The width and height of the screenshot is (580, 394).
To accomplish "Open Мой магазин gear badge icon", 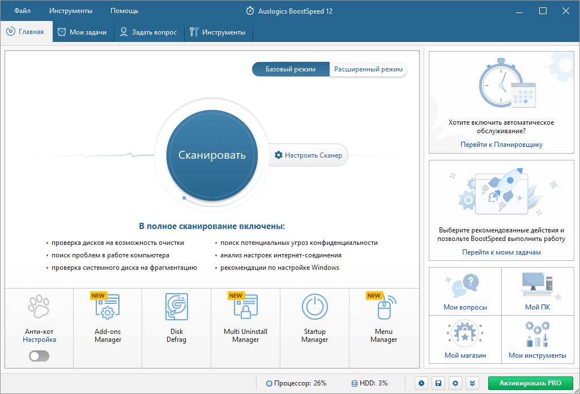I will click(465, 334).
